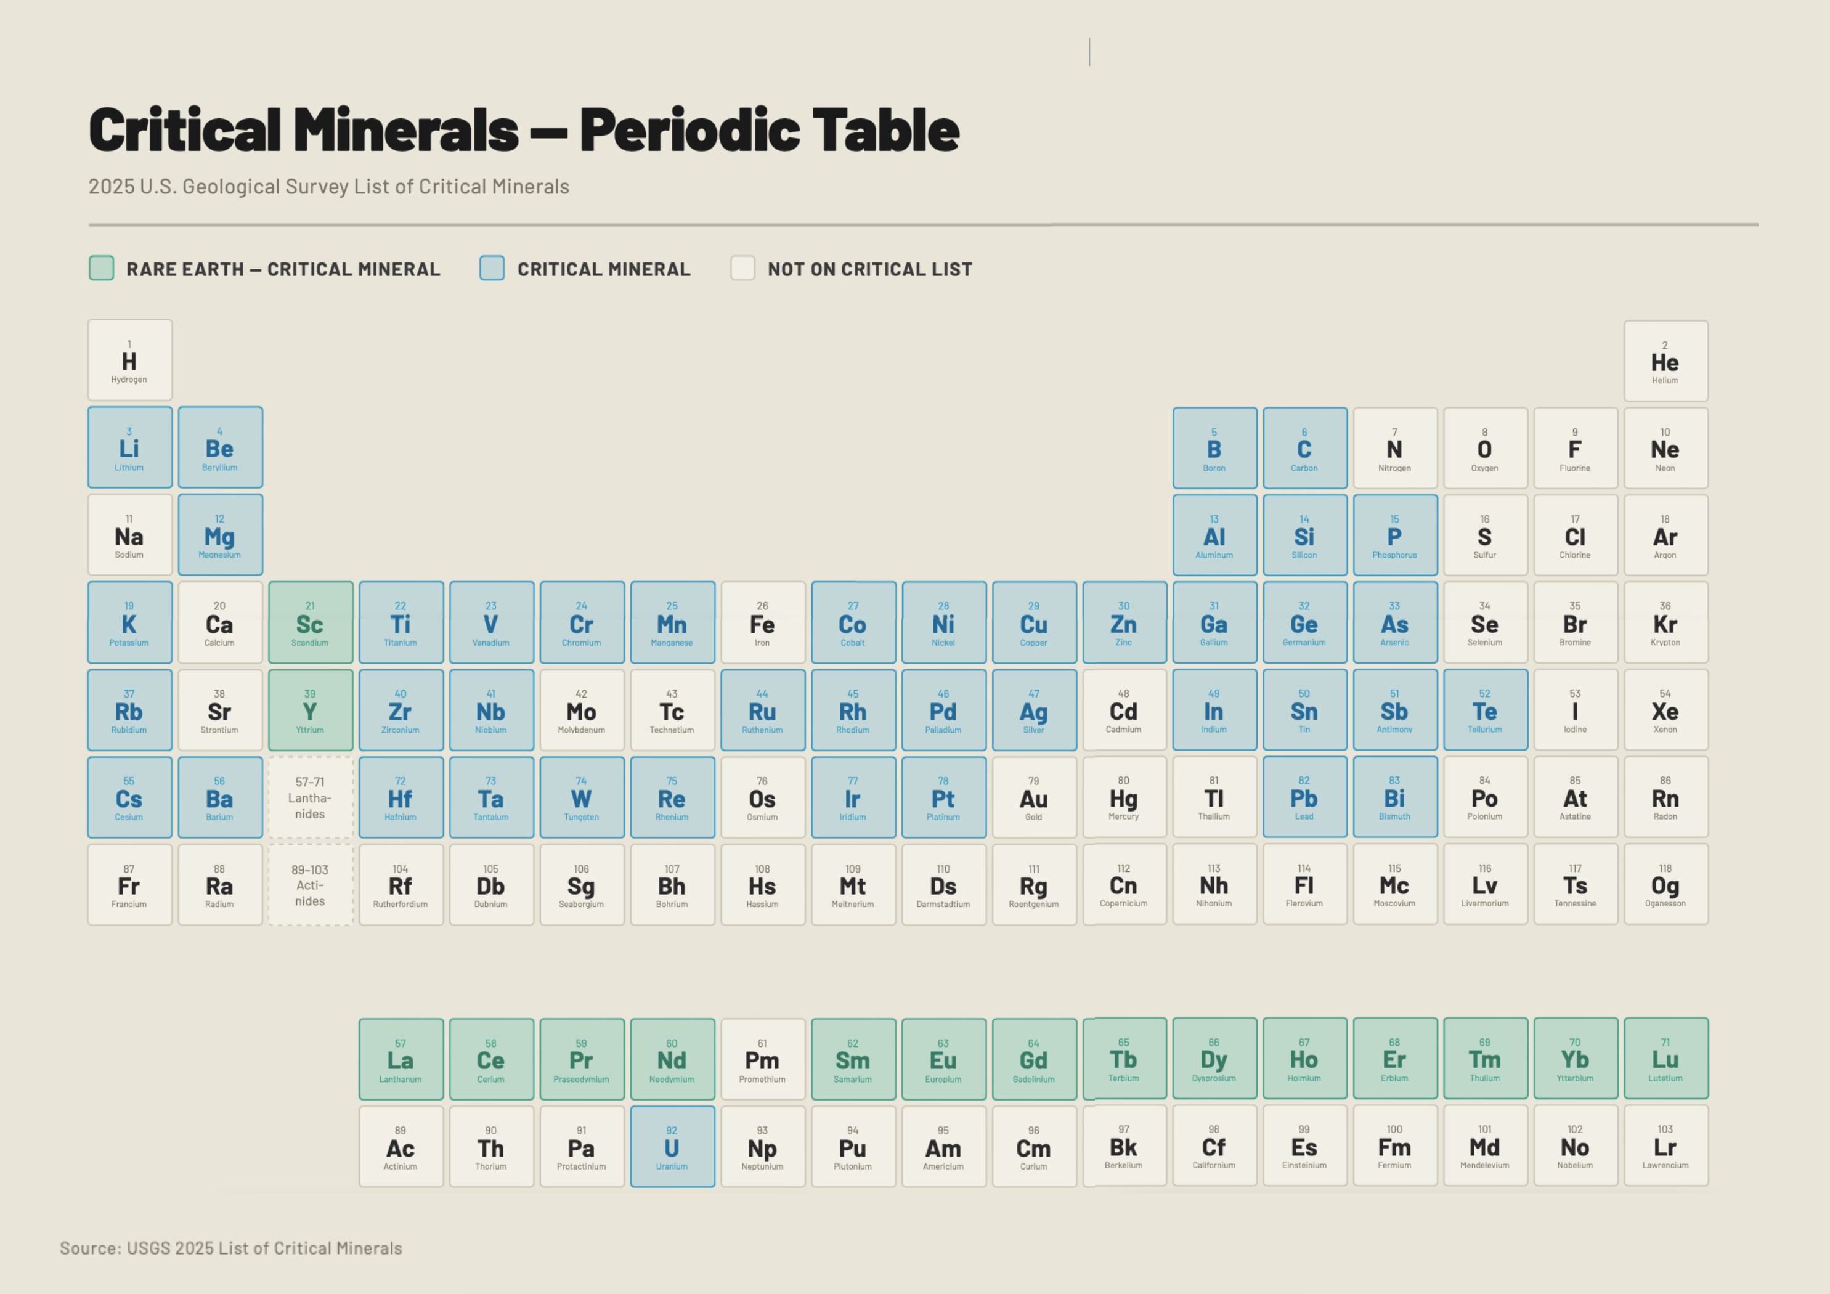Click the Not On Critical List swatch
Screen dimensions: 1830x1294
743,268
